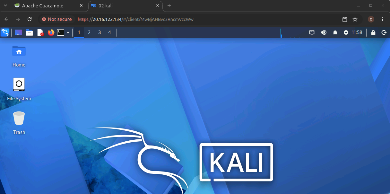Lock the screen with padlock icon
Image resolution: width=390 pixels, height=194 pixels.
pos(373,32)
